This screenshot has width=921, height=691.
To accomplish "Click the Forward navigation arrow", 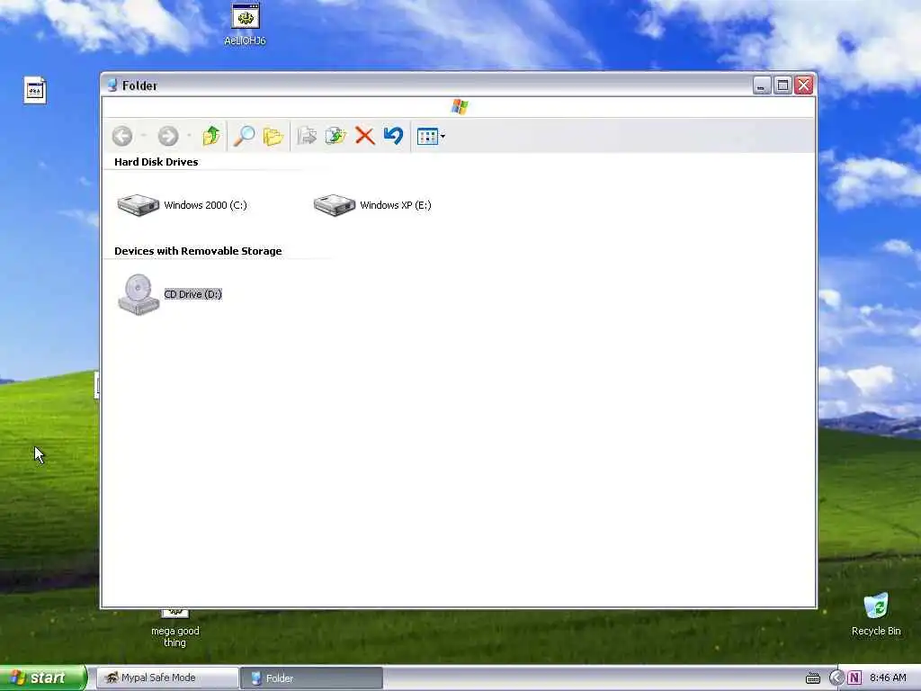I will pyautogui.click(x=168, y=137).
